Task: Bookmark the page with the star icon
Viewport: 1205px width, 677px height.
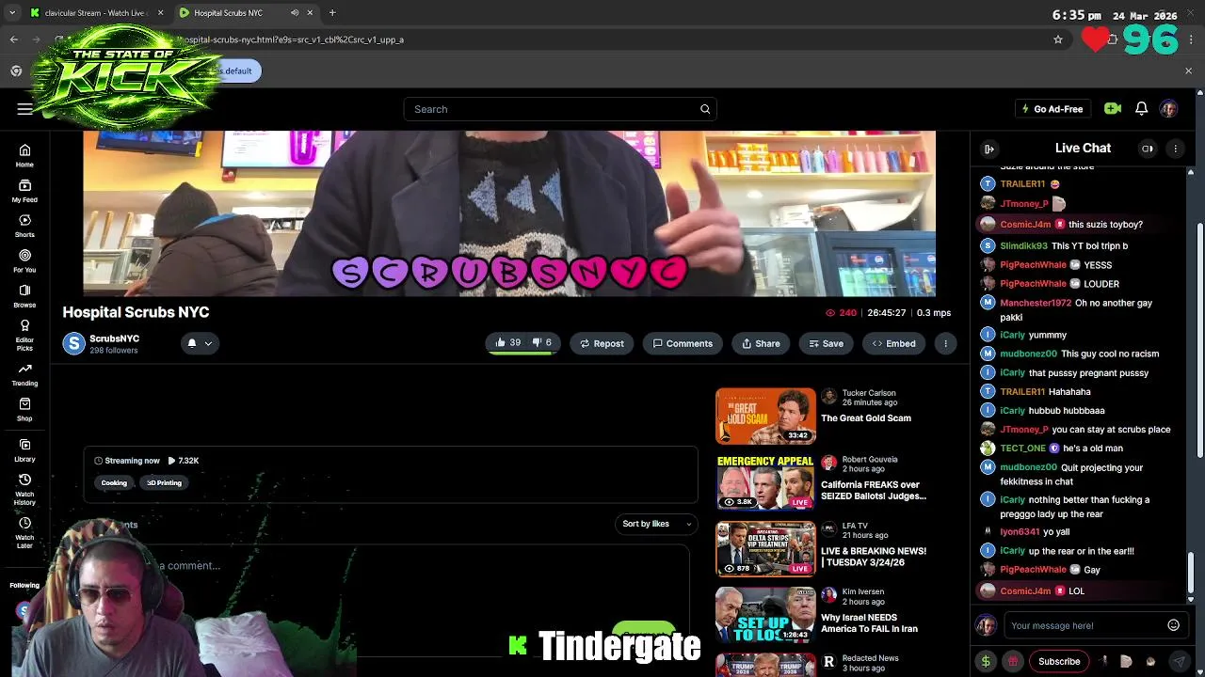Action: pyautogui.click(x=1058, y=39)
